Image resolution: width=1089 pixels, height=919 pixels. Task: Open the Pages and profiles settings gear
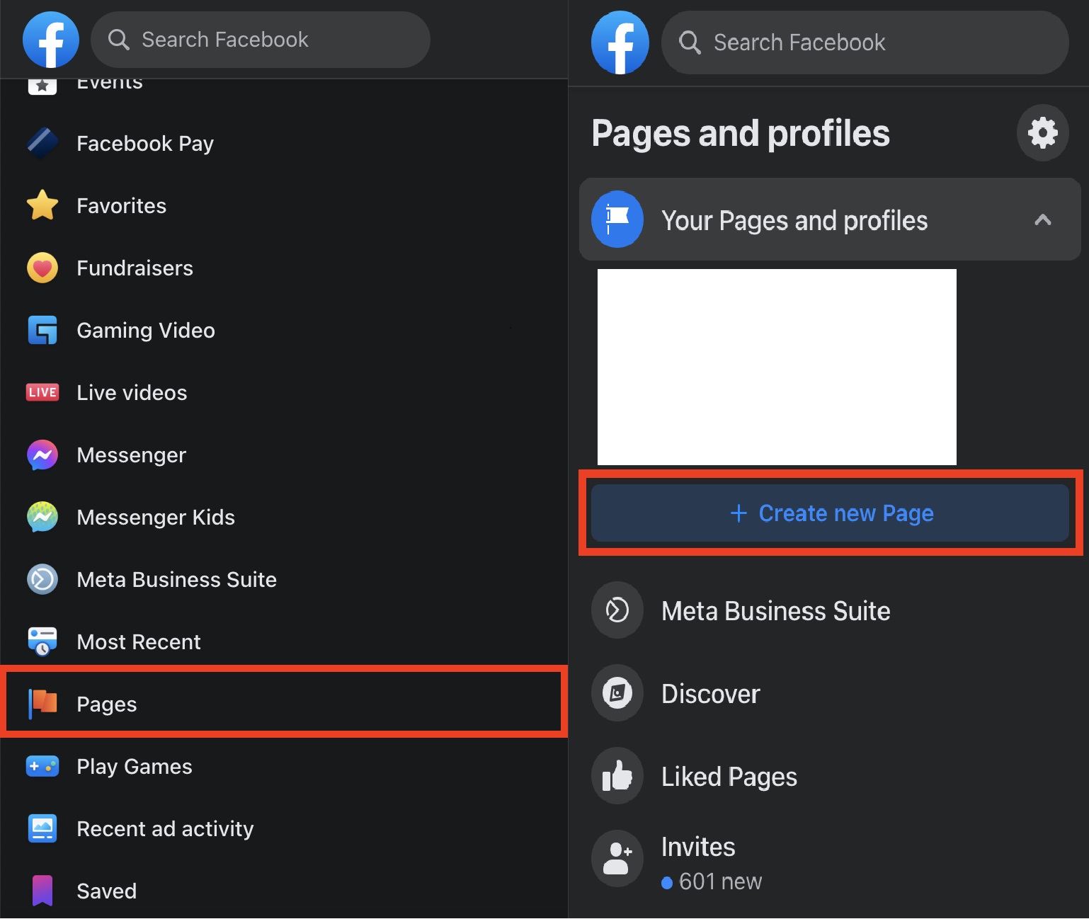[x=1042, y=132]
